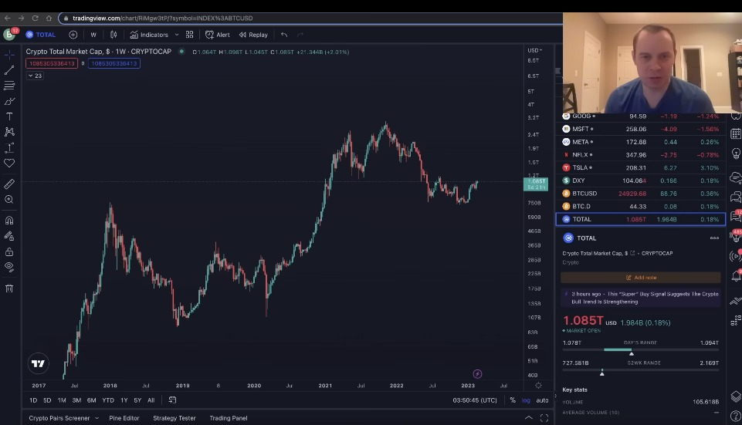Open the Fibonacci and Gann tools group
The width and height of the screenshot is (742, 425).
[9, 86]
